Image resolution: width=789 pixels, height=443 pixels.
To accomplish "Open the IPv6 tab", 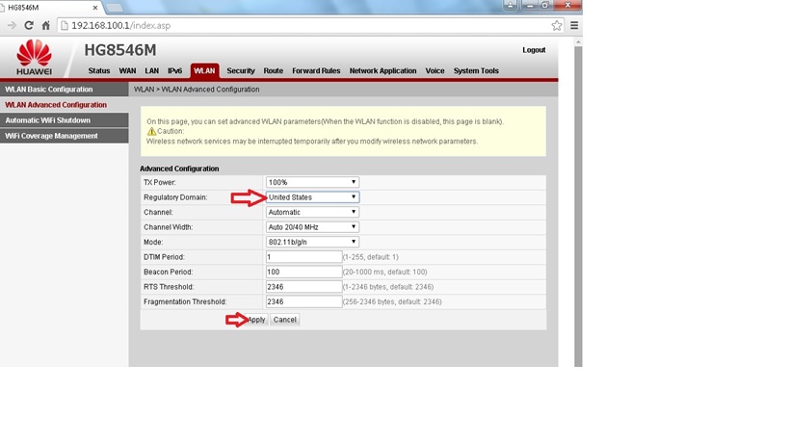I will click(174, 71).
